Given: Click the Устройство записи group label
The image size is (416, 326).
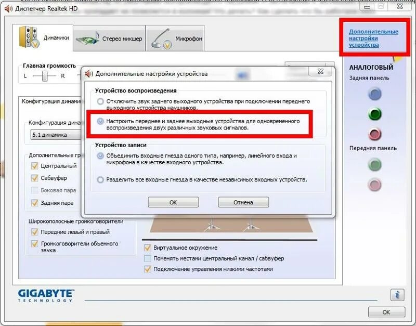Looking at the screenshot, I should (x=121, y=145).
